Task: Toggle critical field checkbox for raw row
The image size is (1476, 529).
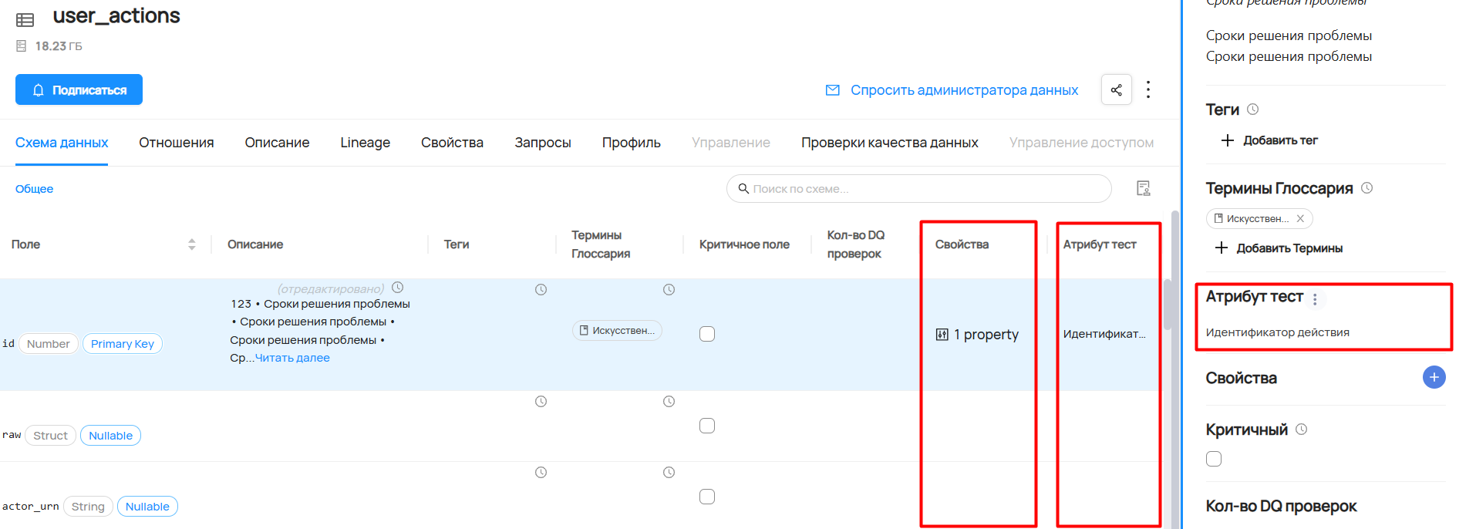Action: coord(707,426)
